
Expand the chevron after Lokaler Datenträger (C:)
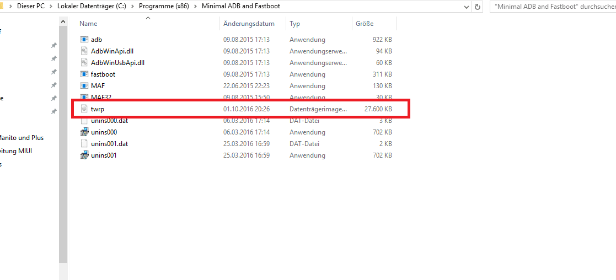tap(132, 7)
